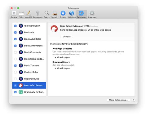The height and width of the screenshot is (116, 147).
Task: Click the Send to Bear.app description text
Action: [86, 30]
